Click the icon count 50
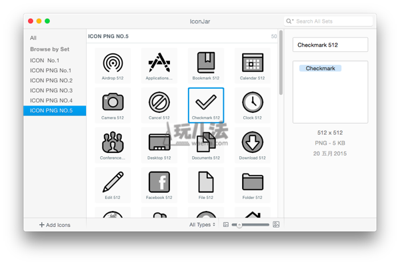 [x=274, y=36]
